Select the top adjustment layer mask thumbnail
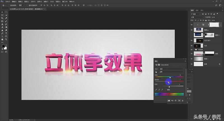The image size is (224, 121). coord(214,25)
